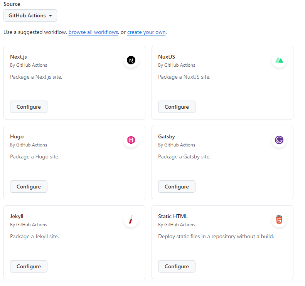Click the Next.js logo icon
This screenshot has width=305, height=286.
pos(131,61)
